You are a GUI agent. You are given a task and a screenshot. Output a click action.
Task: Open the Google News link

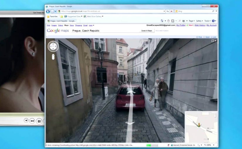pyautogui.click(x=72, y=25)
